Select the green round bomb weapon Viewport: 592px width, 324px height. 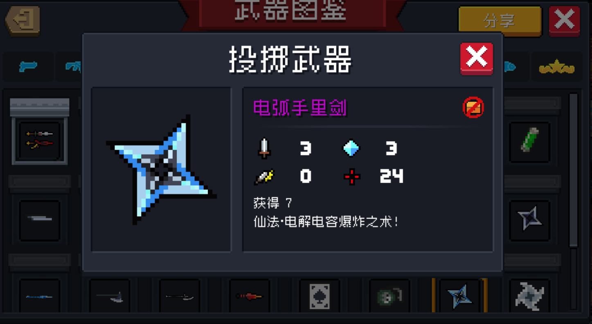click(x=389, y=296)
